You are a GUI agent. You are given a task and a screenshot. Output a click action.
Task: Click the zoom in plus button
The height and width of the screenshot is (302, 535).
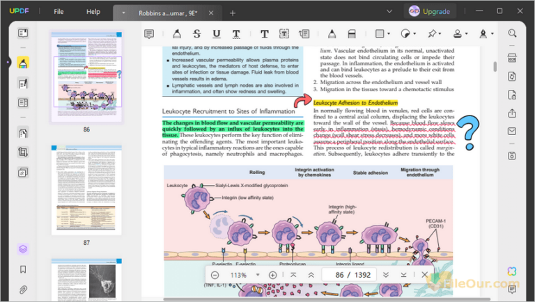coord(272,275)
